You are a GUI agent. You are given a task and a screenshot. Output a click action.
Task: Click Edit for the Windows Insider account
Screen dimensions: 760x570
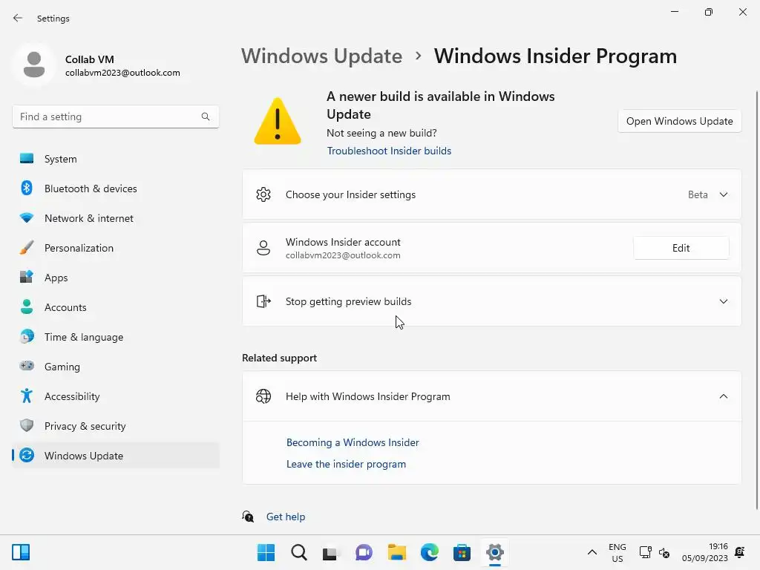click(x=681, y=248)
